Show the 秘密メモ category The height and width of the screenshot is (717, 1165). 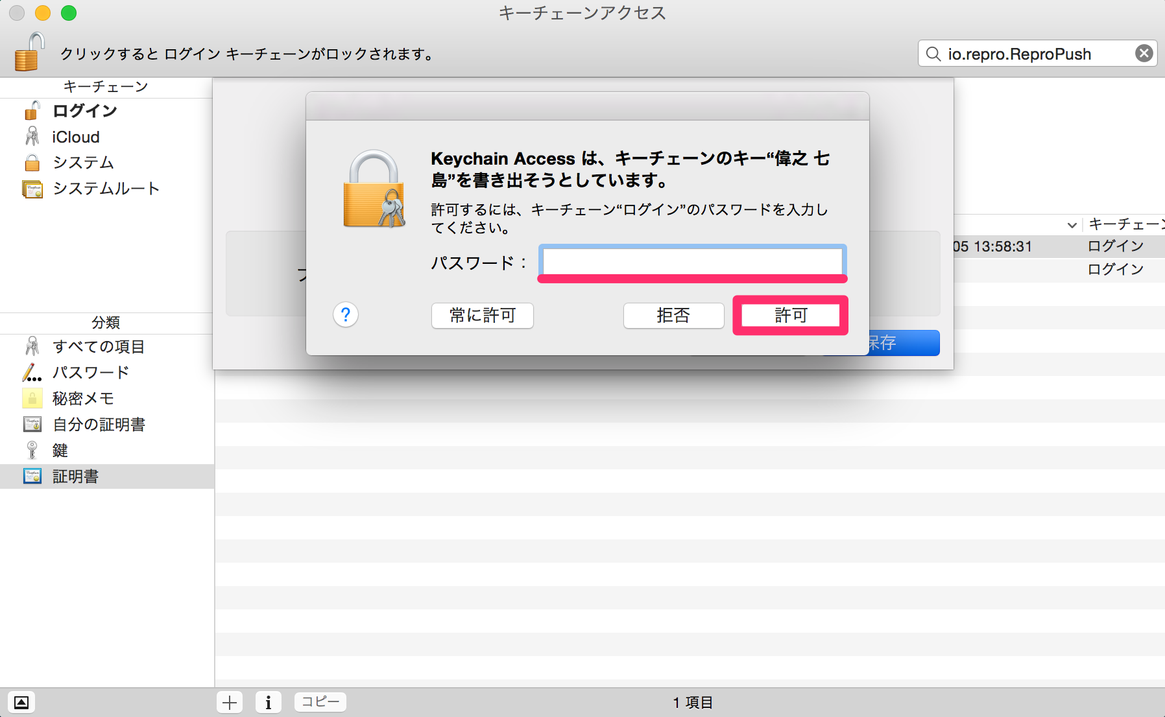click(x=106, y=399)
